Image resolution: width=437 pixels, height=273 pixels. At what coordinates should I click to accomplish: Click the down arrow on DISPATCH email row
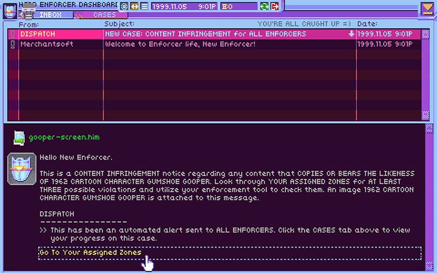click(x=351, y=34)
